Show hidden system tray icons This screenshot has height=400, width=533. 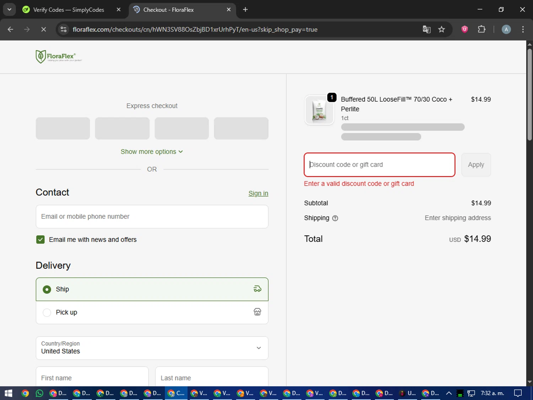pos(449,393)
